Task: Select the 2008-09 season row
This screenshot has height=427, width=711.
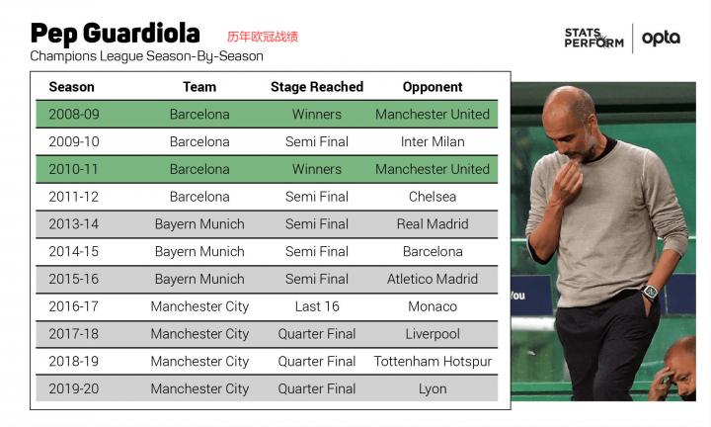Action: 267,114
